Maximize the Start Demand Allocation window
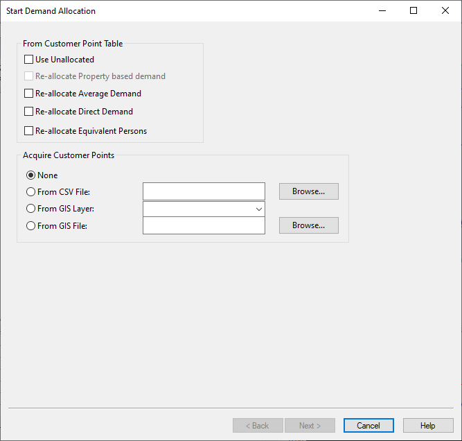462x441 pixels. coord(414,10)
